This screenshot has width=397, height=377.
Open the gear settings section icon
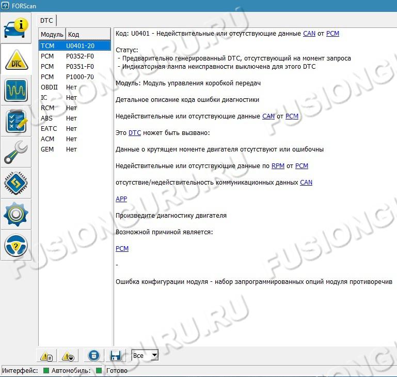16,215
